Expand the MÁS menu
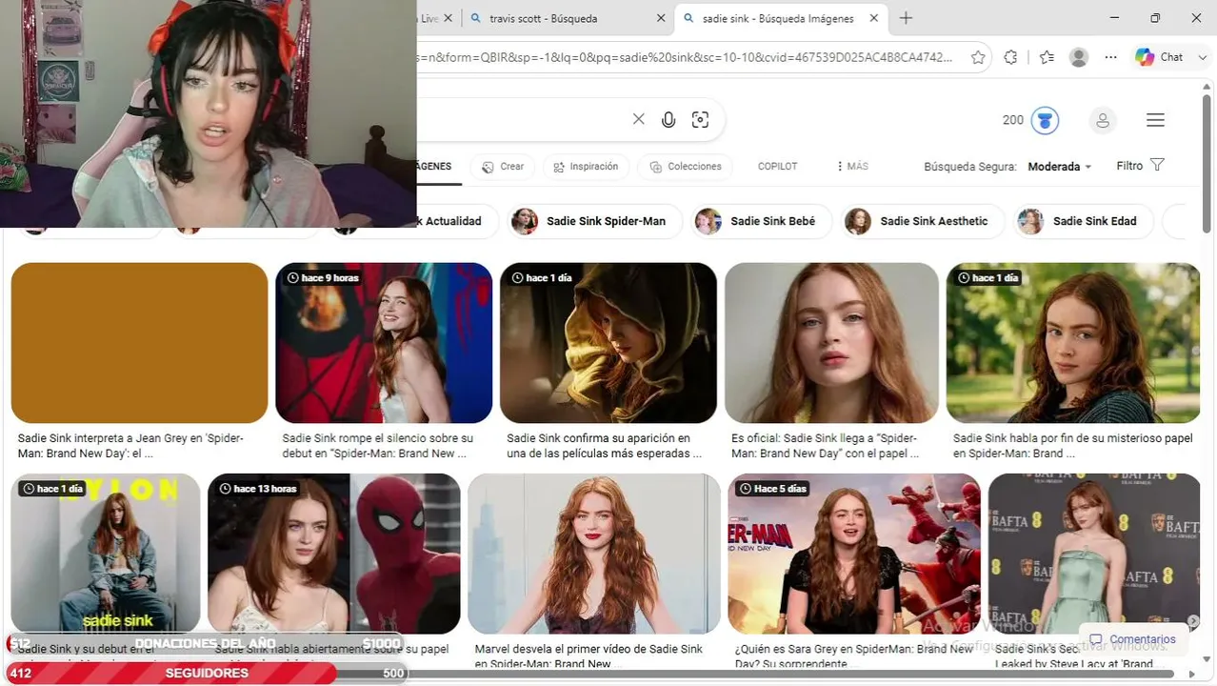This screenshot has width=1217, height=686. tap(852, 167)
